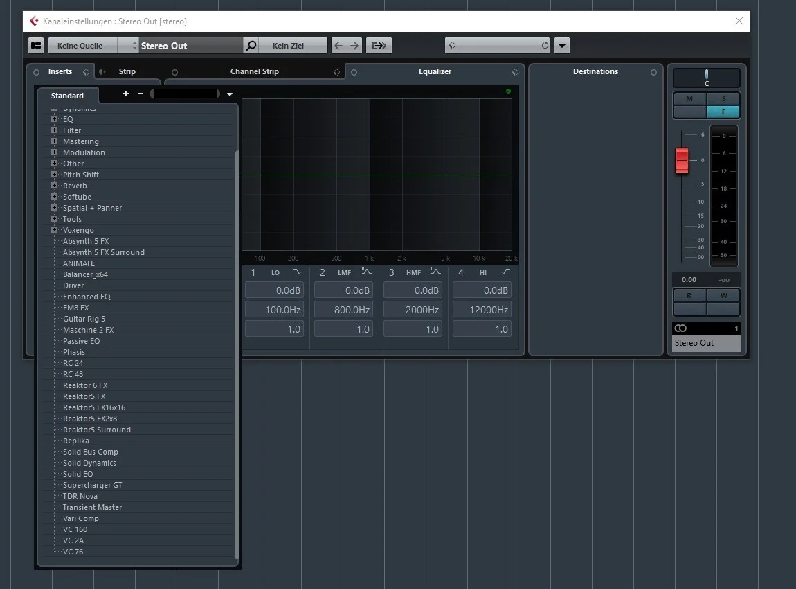Open the channel search magnifier icon
796x589 pixels.
[251, 45]
